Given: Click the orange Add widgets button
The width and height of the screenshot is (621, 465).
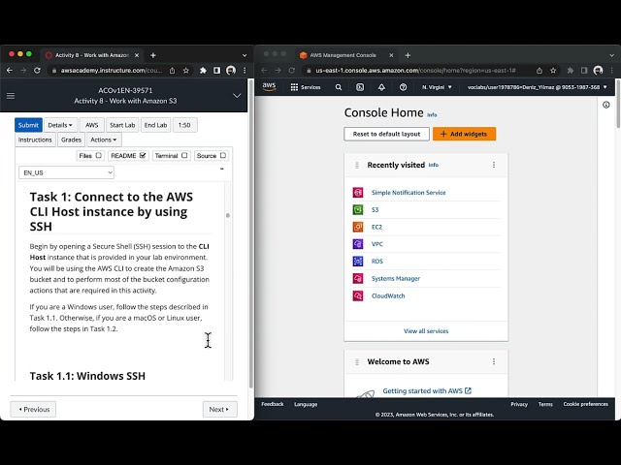Looking at the screenshot, I should (464, 134).
